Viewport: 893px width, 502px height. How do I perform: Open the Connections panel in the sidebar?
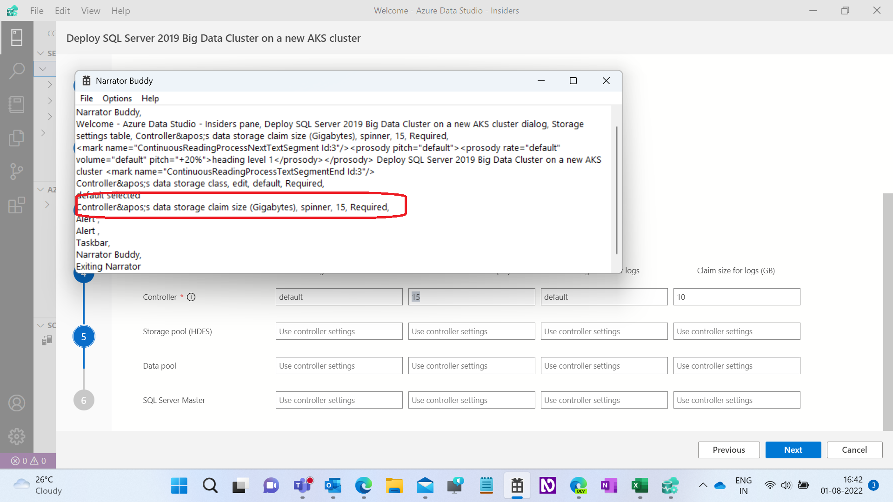coord(17,38)
